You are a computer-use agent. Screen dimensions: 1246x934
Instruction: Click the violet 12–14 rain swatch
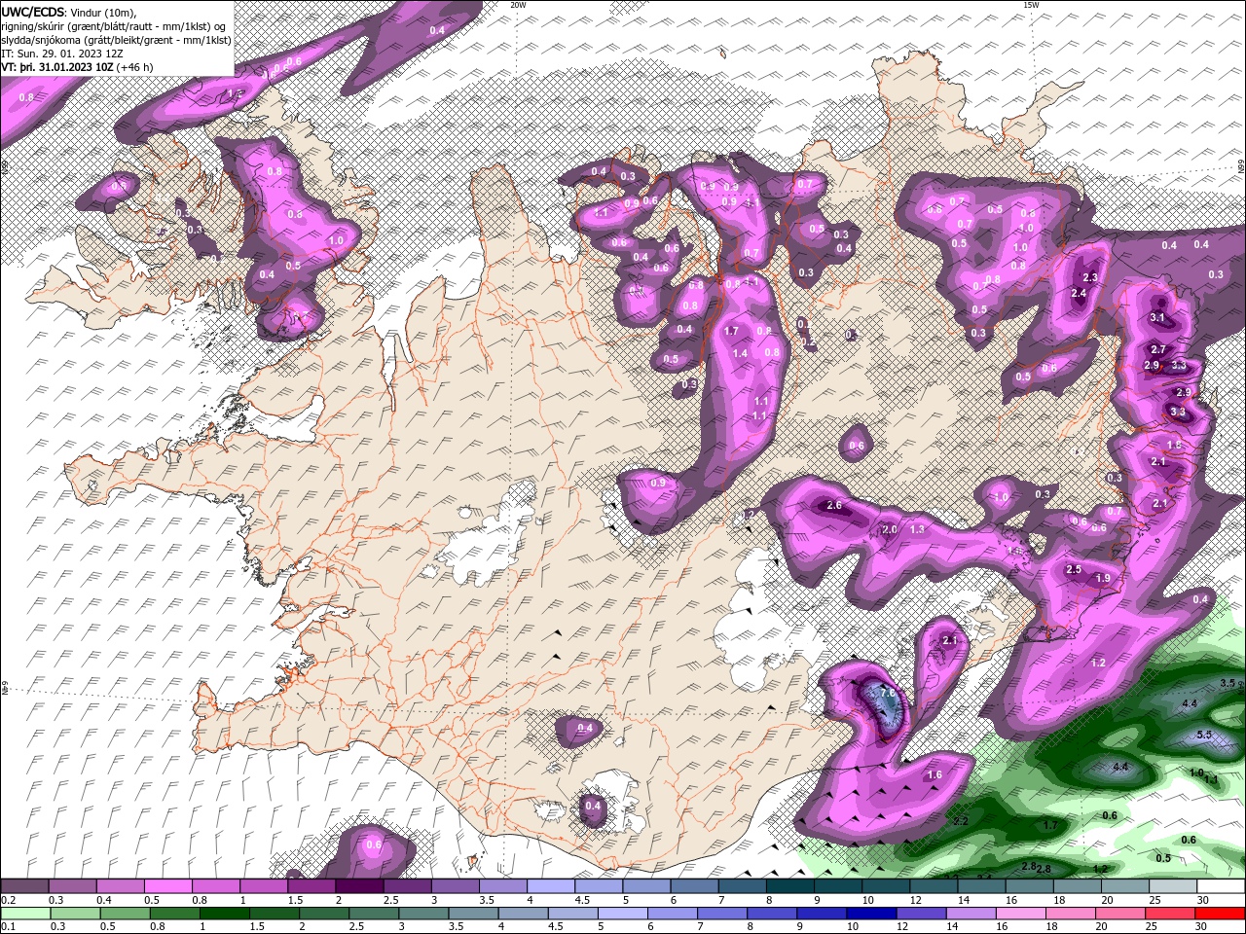click(922, 913)
